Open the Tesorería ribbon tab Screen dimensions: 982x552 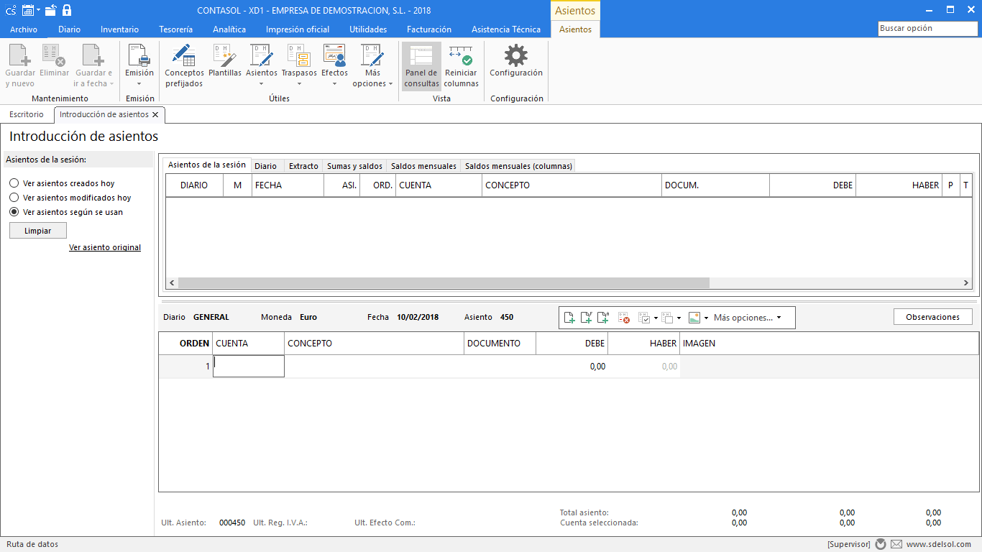pos(176,29)
